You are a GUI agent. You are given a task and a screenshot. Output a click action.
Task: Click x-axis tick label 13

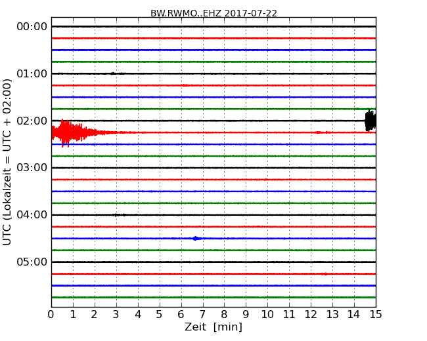(332, 315)
